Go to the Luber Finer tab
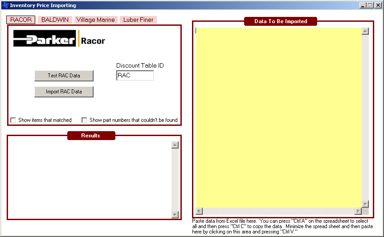 [x=138, y=20]
